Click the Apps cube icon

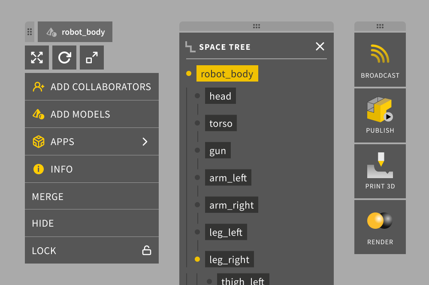[x=38, y=142]
